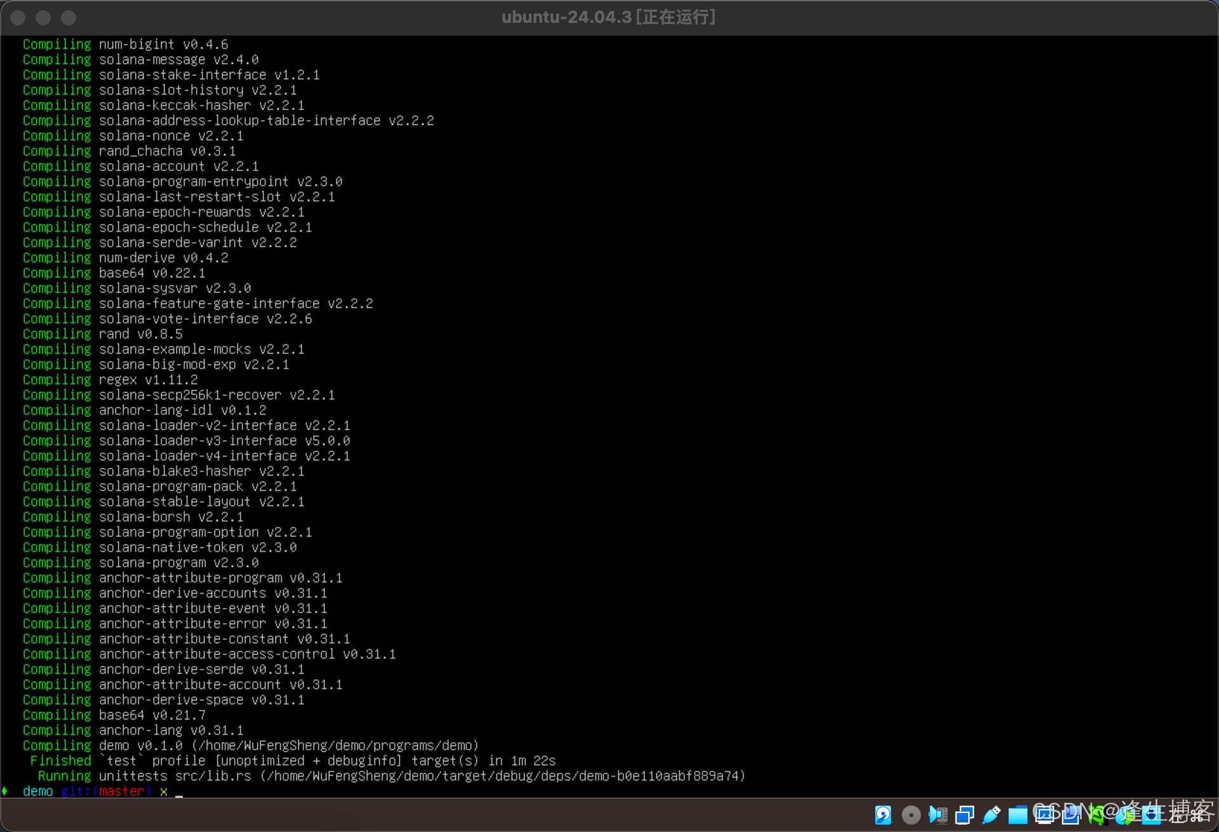The height and width of the screenshot is (832, 1219).
Task: Click the line 'Compiling num-bigint v0.4.6'
Action: pyautogui.click(x=126, y=44)
